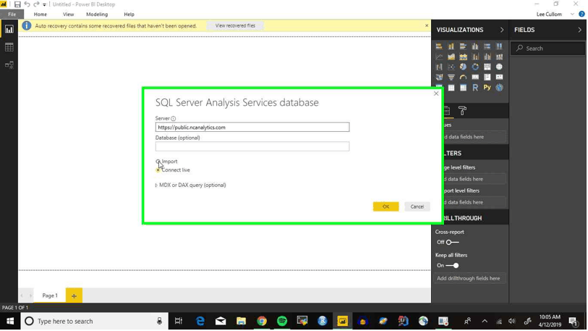
Task: Select the Clustered bar chart visual
Action: click(463, 46)
